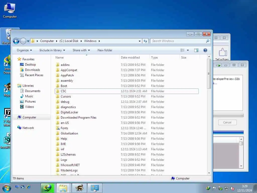
Task: Click the file list scroll down arrow
Action: tap(209, 173)
